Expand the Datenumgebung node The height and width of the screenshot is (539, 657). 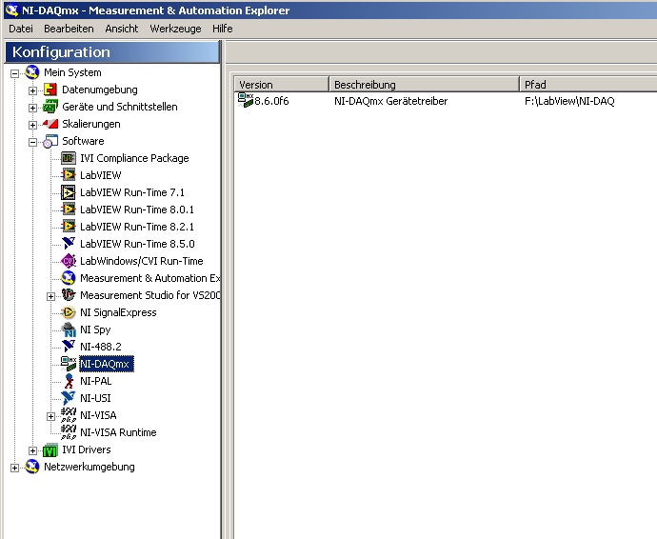tap(32, 90)
